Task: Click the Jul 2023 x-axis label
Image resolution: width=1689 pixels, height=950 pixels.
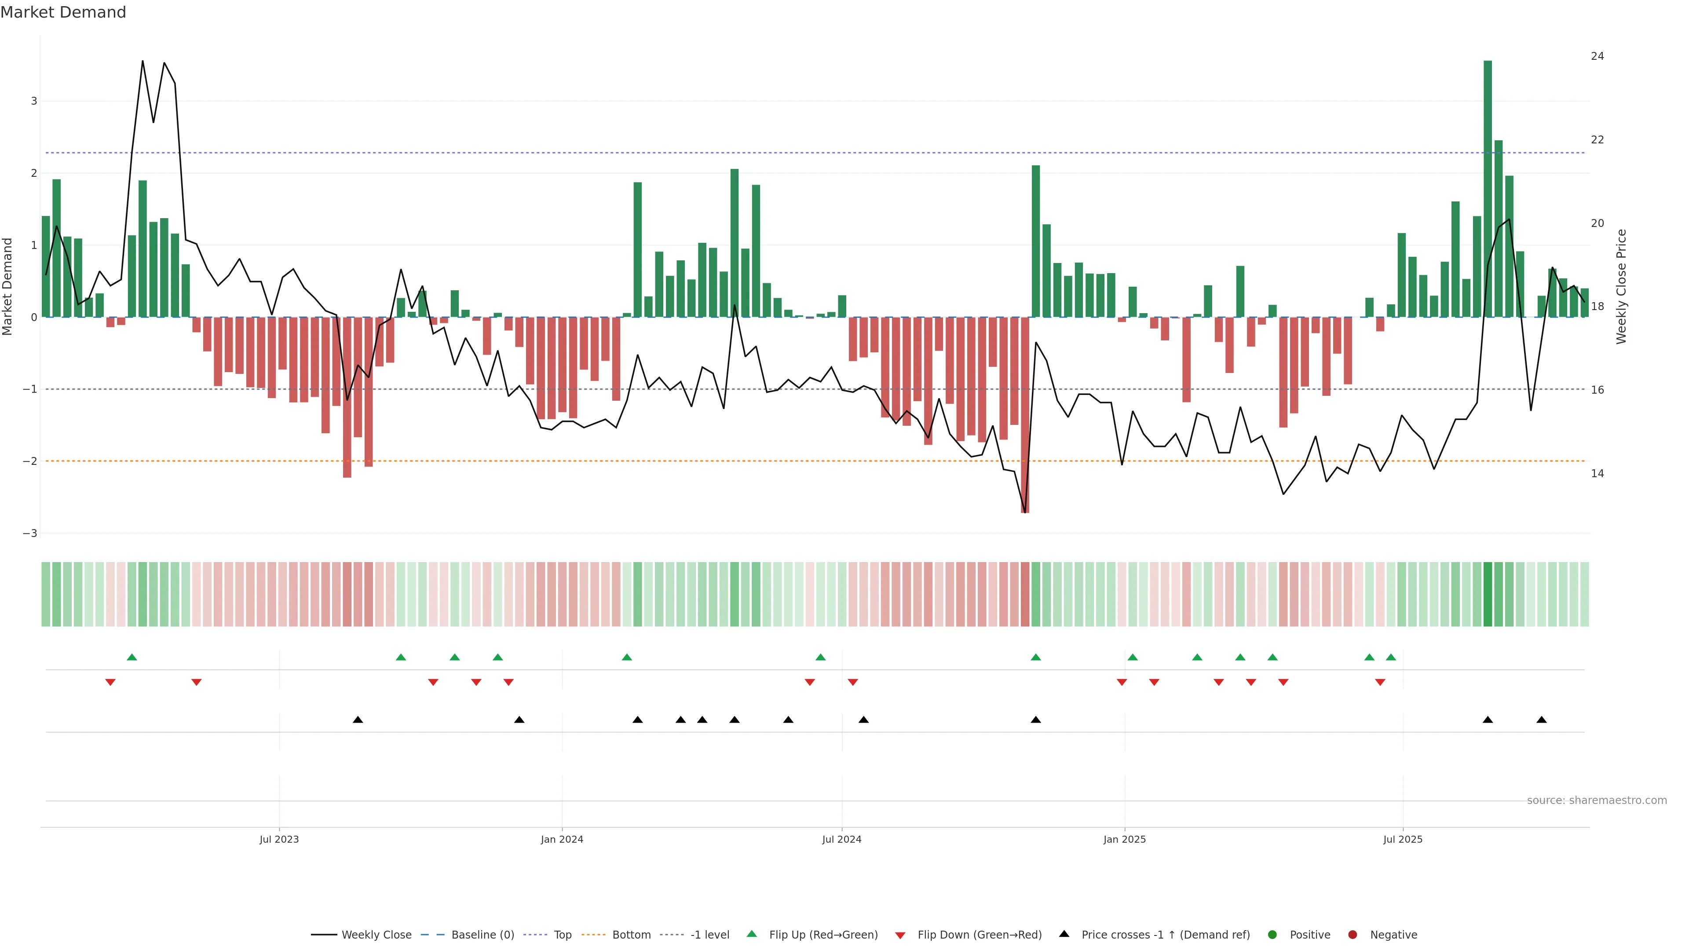Action: [279, 839]
